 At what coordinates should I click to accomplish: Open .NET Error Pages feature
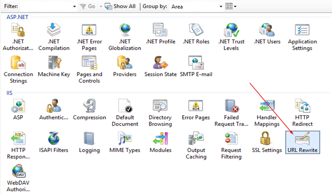pos(89,37)
